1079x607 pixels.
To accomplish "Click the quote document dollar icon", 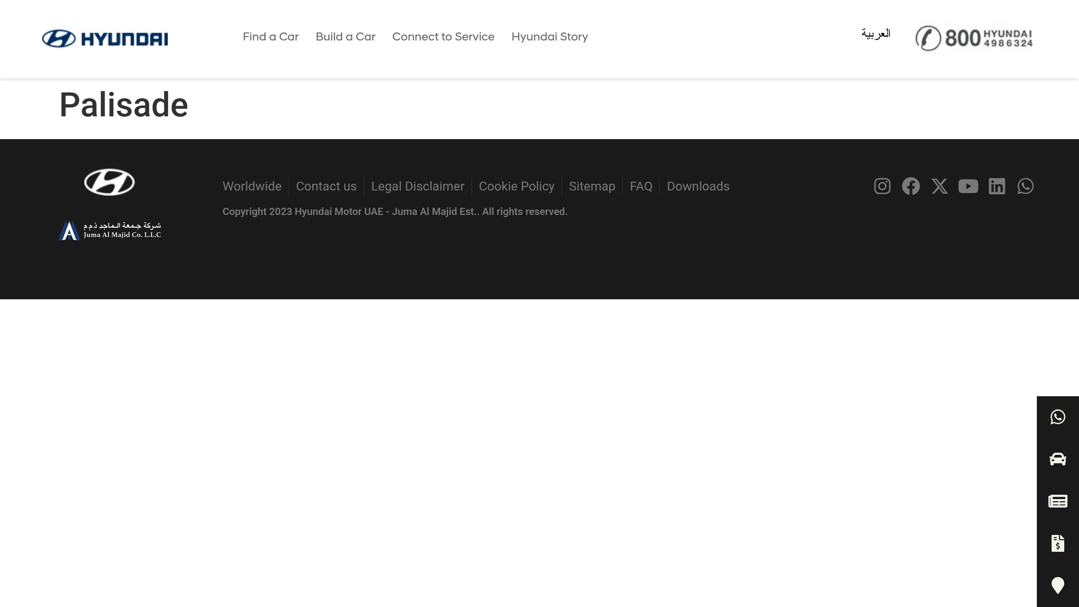I will [x=1058, y=543].
